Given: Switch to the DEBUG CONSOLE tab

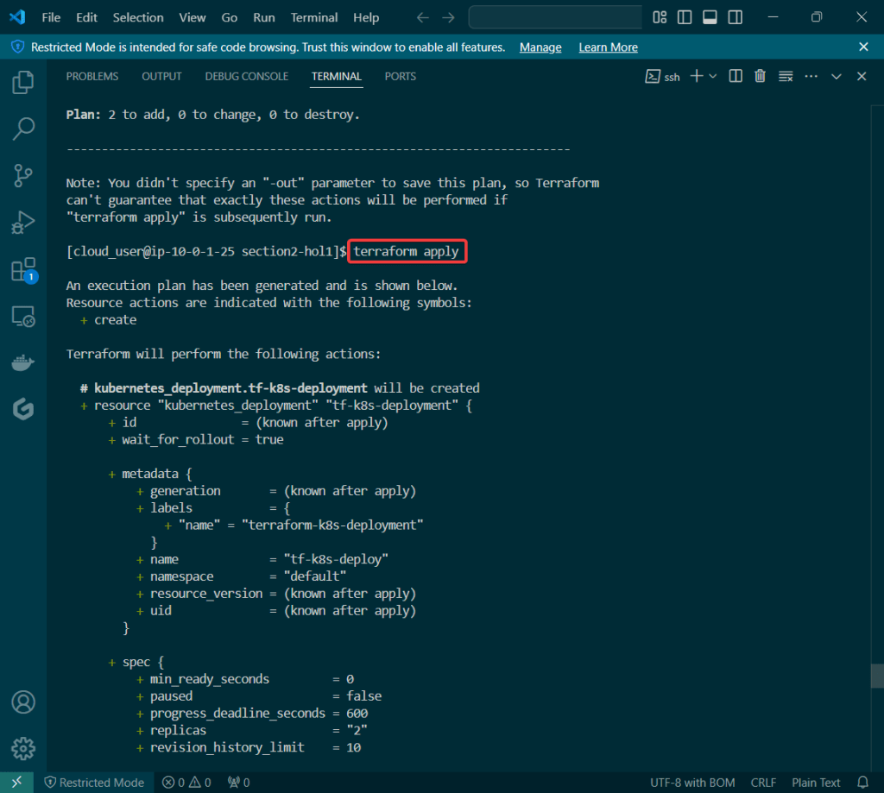Looking at the screenshot, I should (246, 76).
